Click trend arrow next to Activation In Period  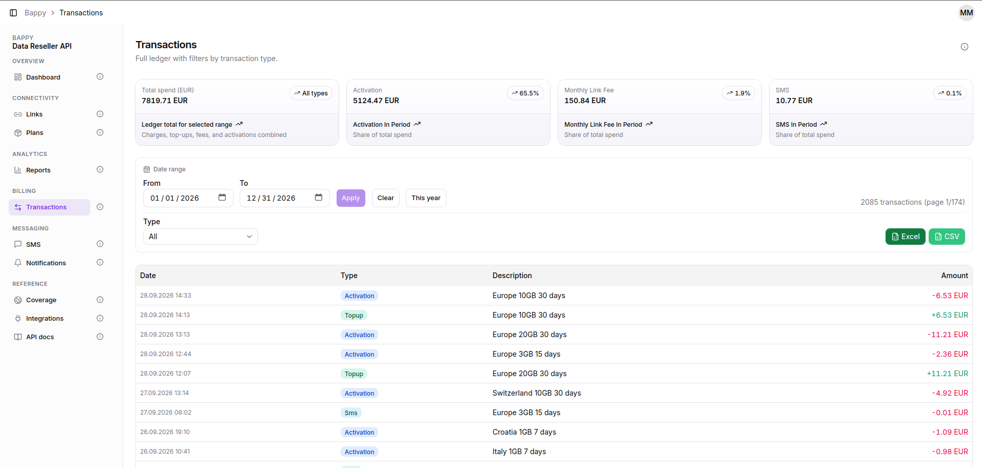click(417, 124)
